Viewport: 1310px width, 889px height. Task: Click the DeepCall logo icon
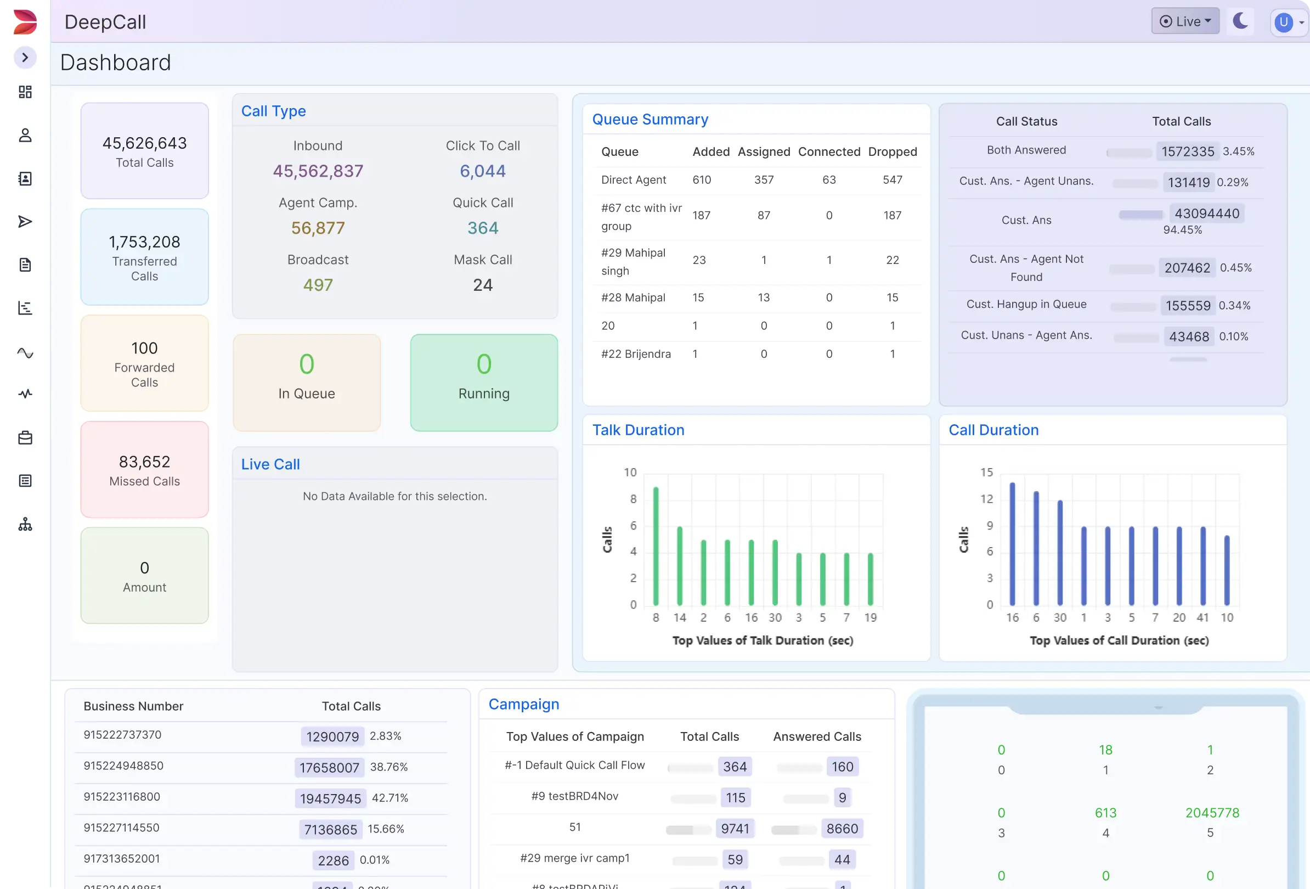[x=25, y=21]
